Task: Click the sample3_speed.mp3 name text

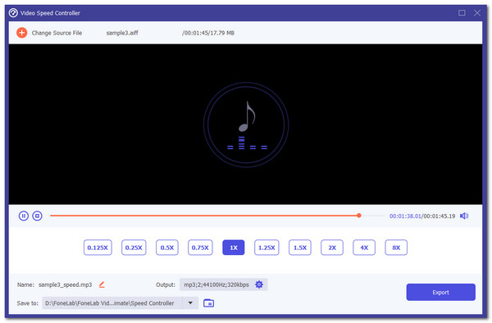Action: tap(66, 284)
